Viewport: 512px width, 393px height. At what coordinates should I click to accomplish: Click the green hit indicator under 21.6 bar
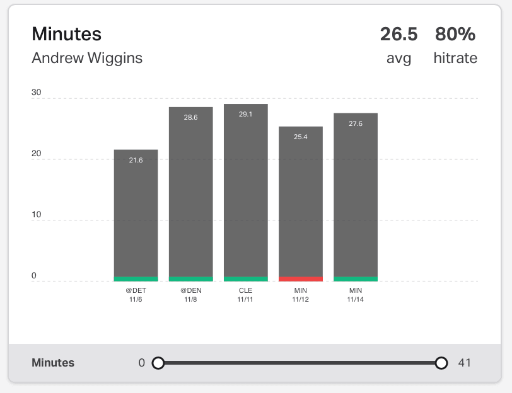click(x=136, y=279)
